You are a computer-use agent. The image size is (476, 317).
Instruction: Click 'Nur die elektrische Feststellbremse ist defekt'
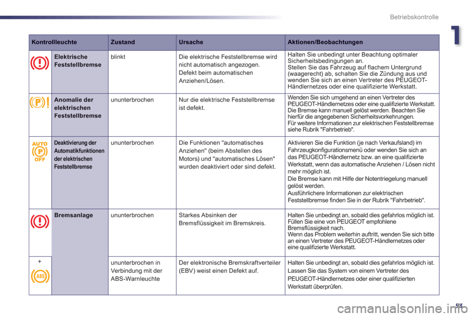227,104
